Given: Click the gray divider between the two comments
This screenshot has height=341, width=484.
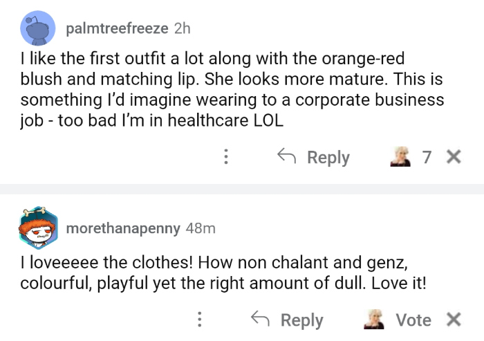Looking at the screenshot, I should pos(242,189).
